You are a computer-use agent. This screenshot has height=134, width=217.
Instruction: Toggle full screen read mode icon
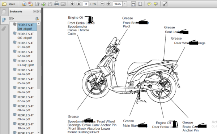[165, 4]
